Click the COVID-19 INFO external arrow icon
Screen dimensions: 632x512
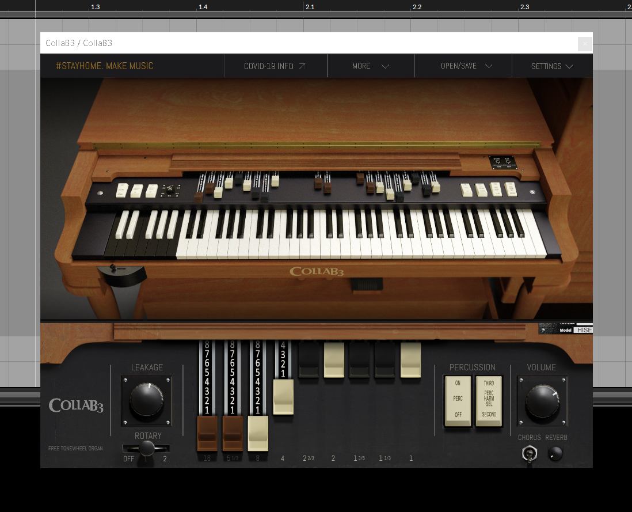coord(302,66)
